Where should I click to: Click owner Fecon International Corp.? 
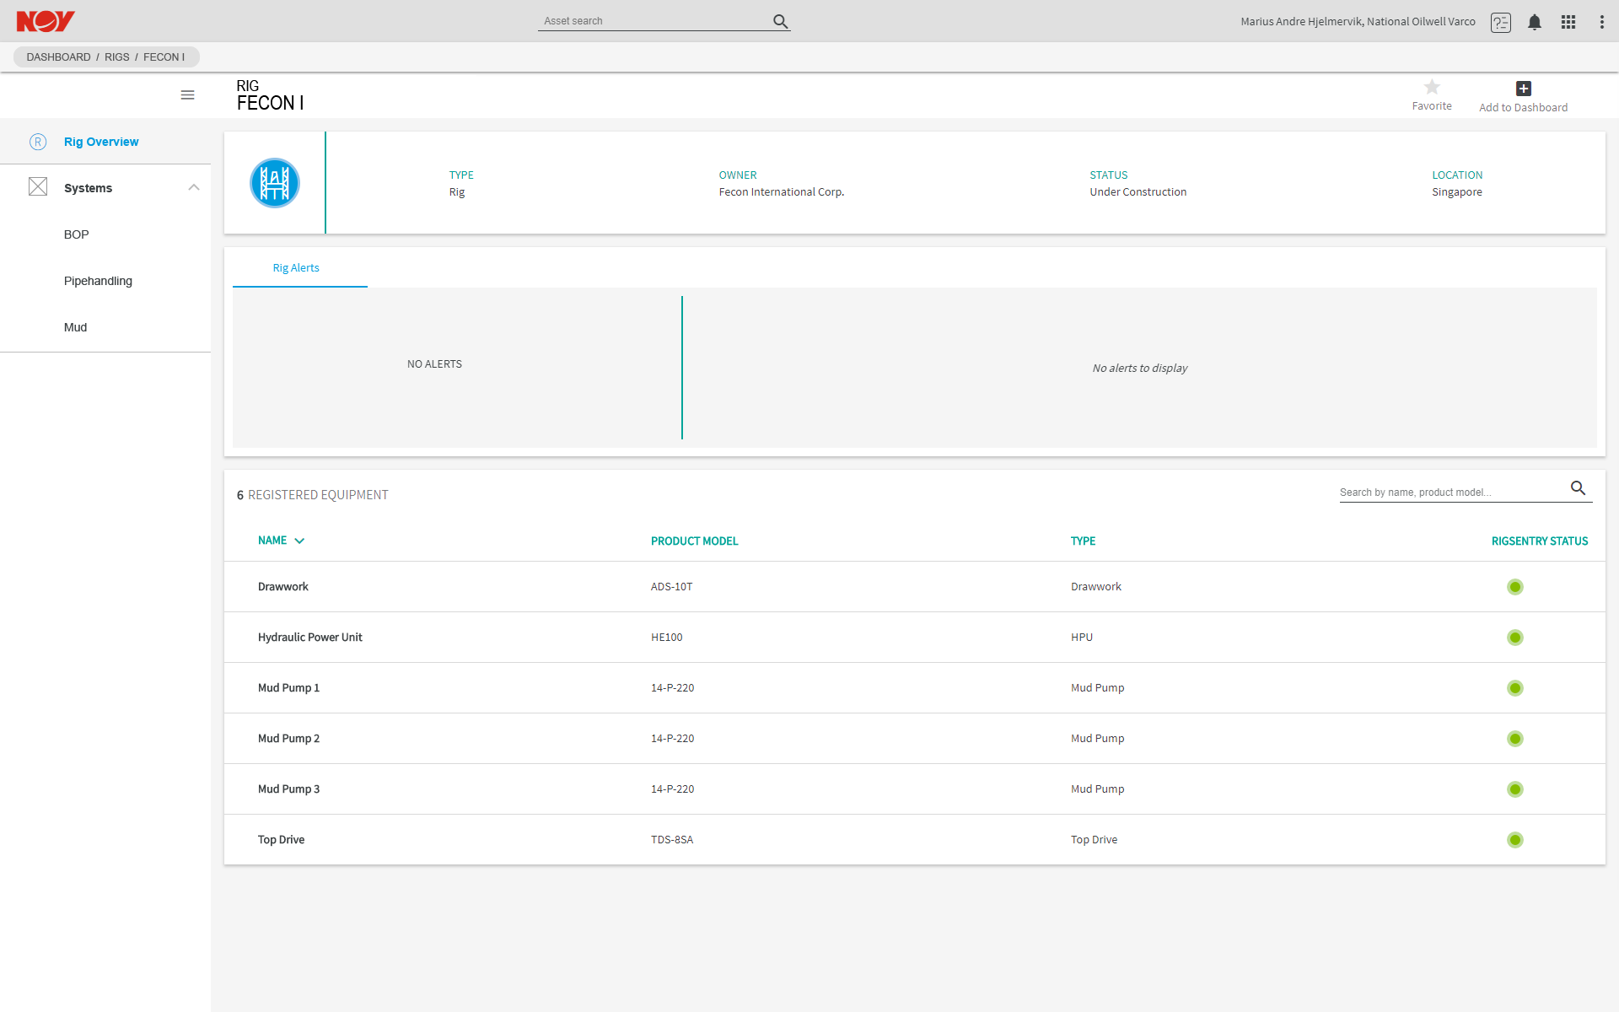pos(781,192)
